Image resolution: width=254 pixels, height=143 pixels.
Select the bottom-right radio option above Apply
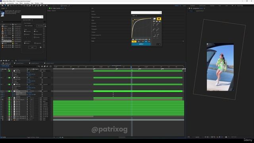[x=35, y=43]
